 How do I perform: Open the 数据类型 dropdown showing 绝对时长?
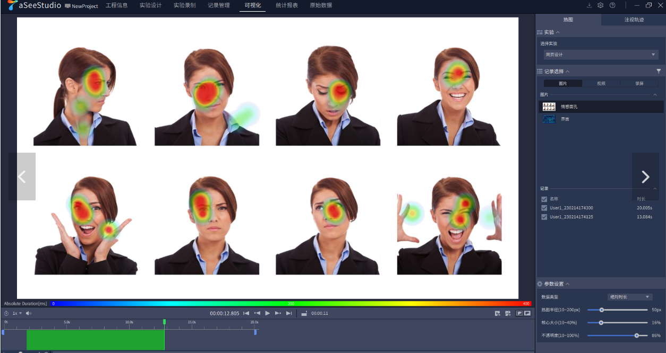[629, 297]
